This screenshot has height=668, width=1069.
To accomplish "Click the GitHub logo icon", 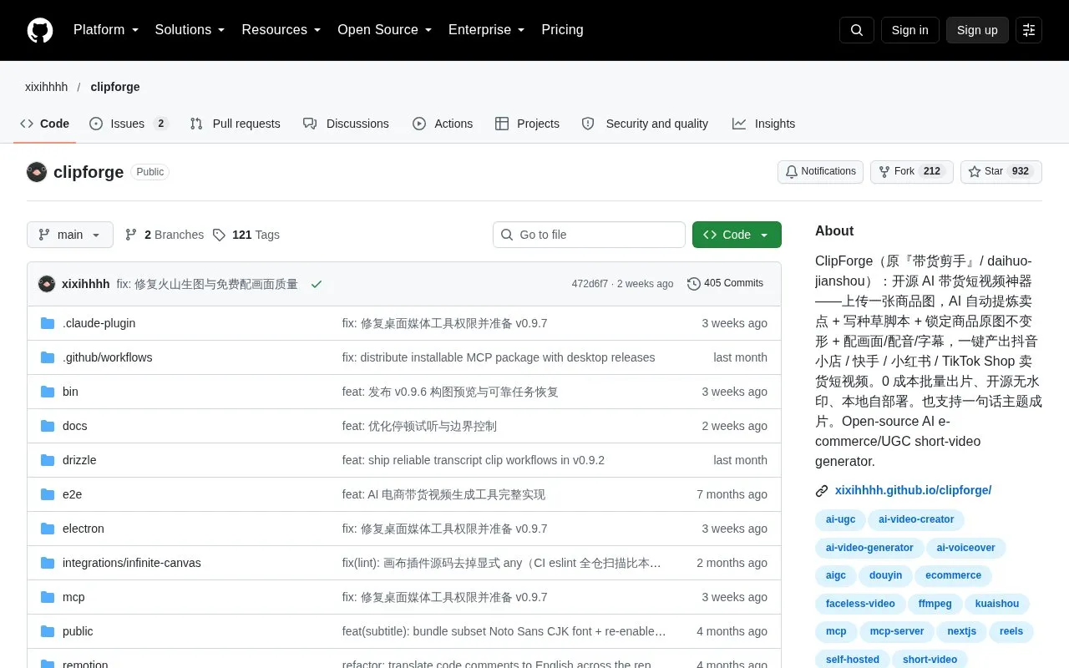I will click(x=40, y=30).
